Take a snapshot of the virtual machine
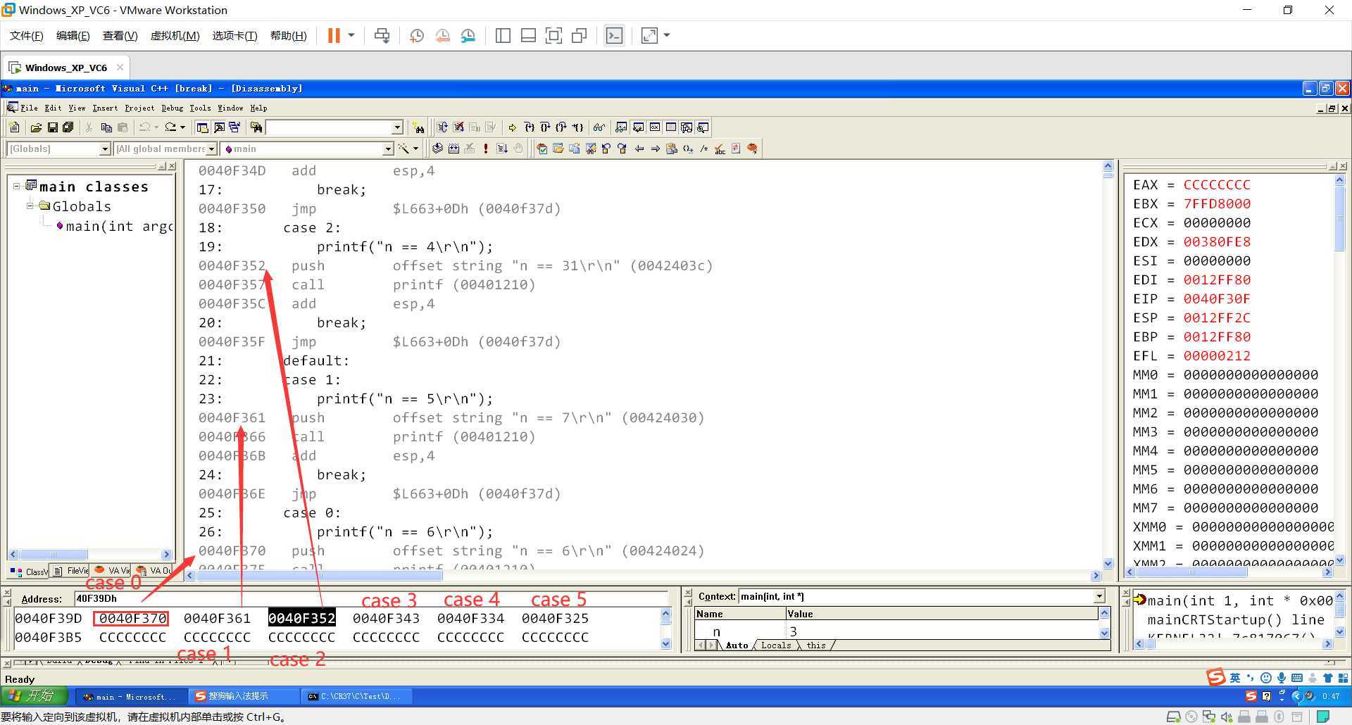1352x725 pixels. point(417,35)
